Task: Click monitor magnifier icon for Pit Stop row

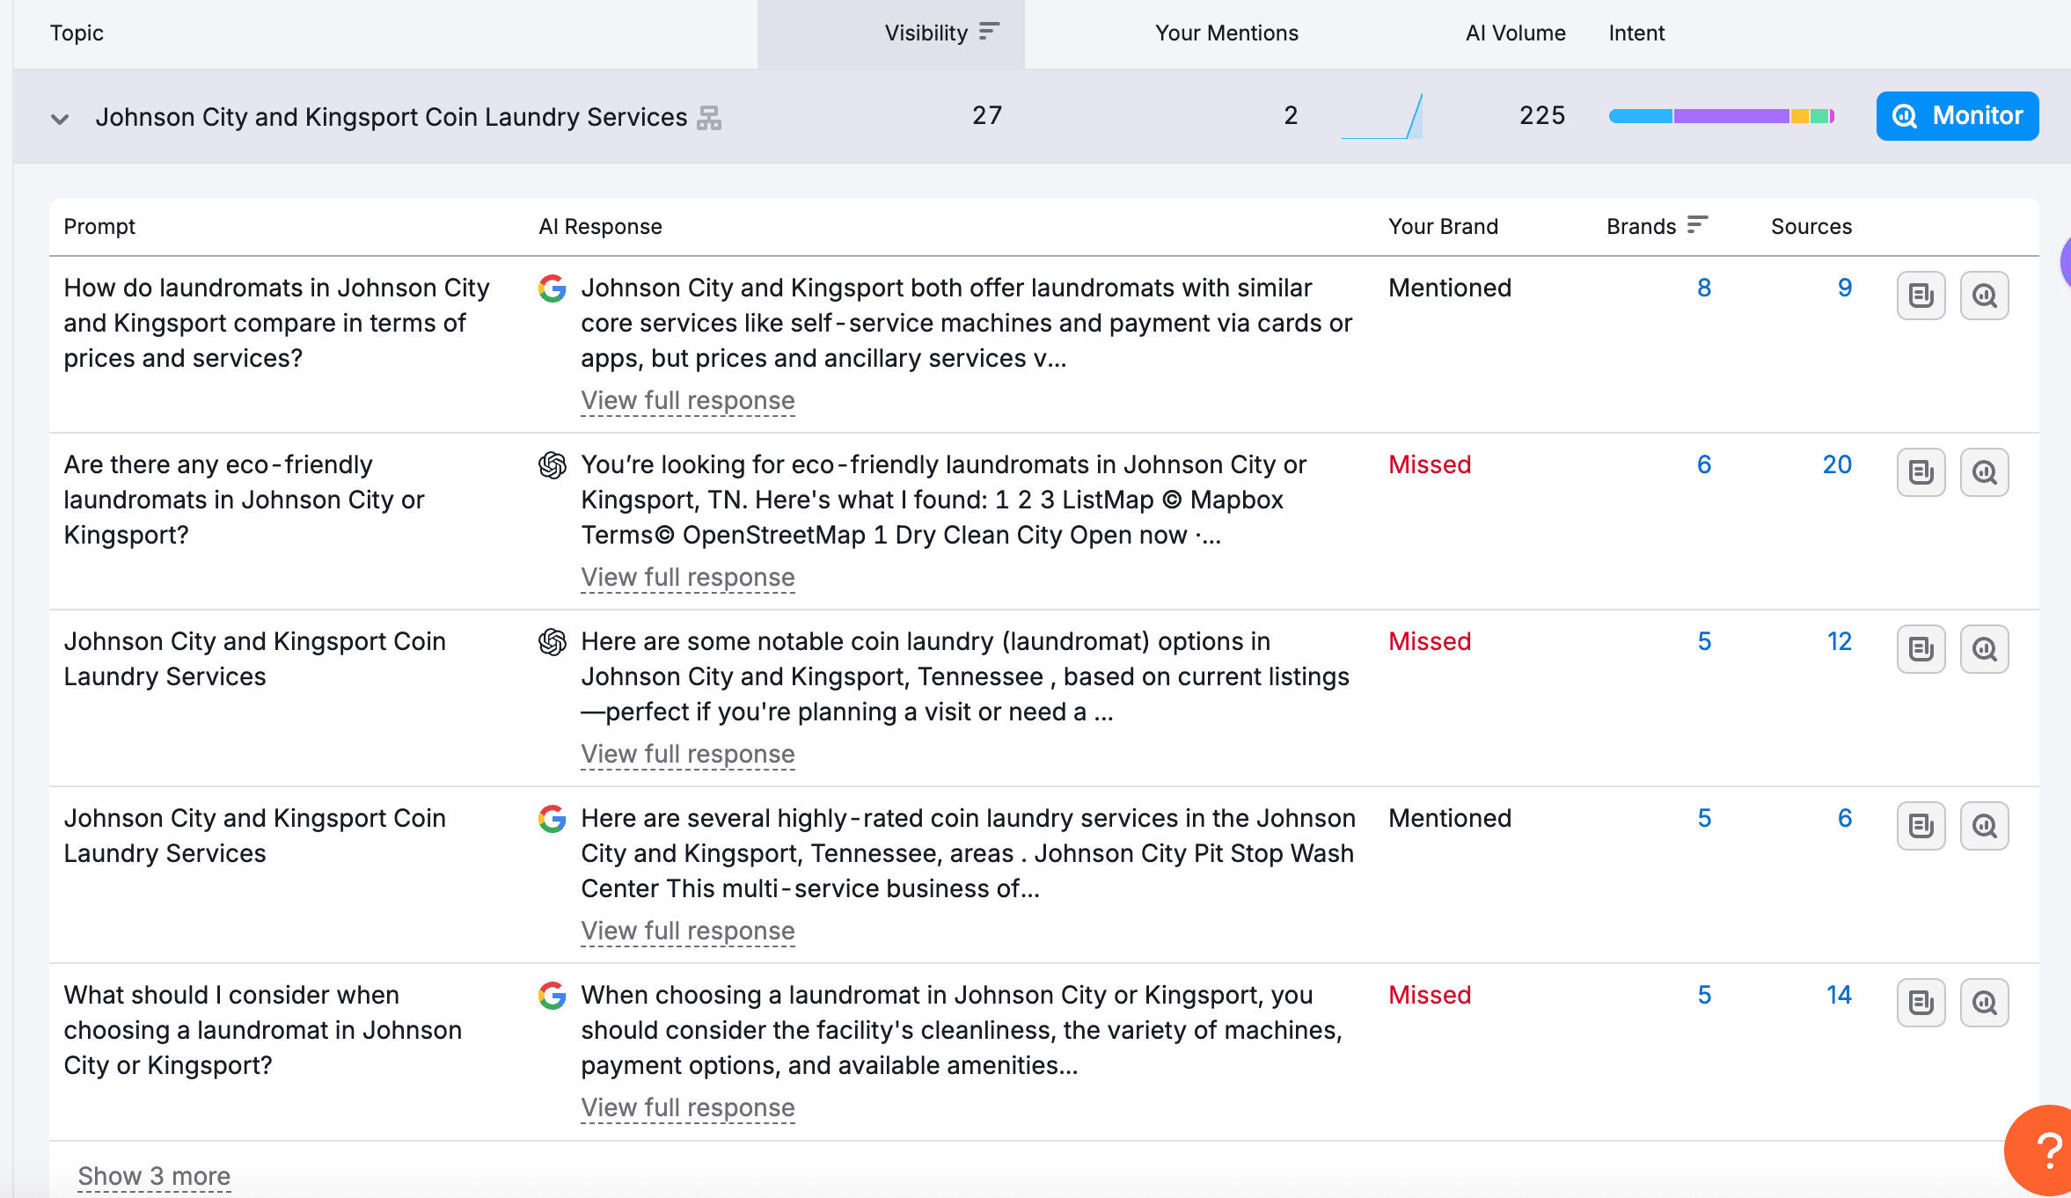Action: (1984, 826)
